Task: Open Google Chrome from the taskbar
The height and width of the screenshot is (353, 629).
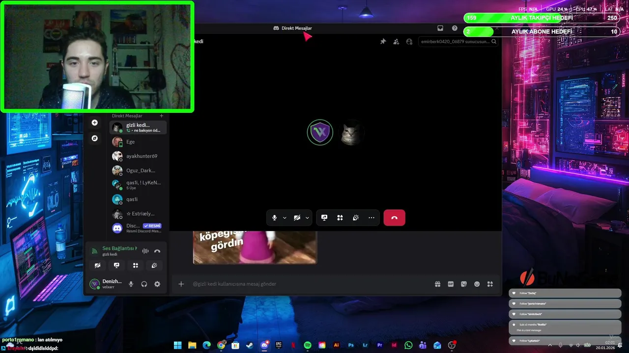Action: point(221,345)
